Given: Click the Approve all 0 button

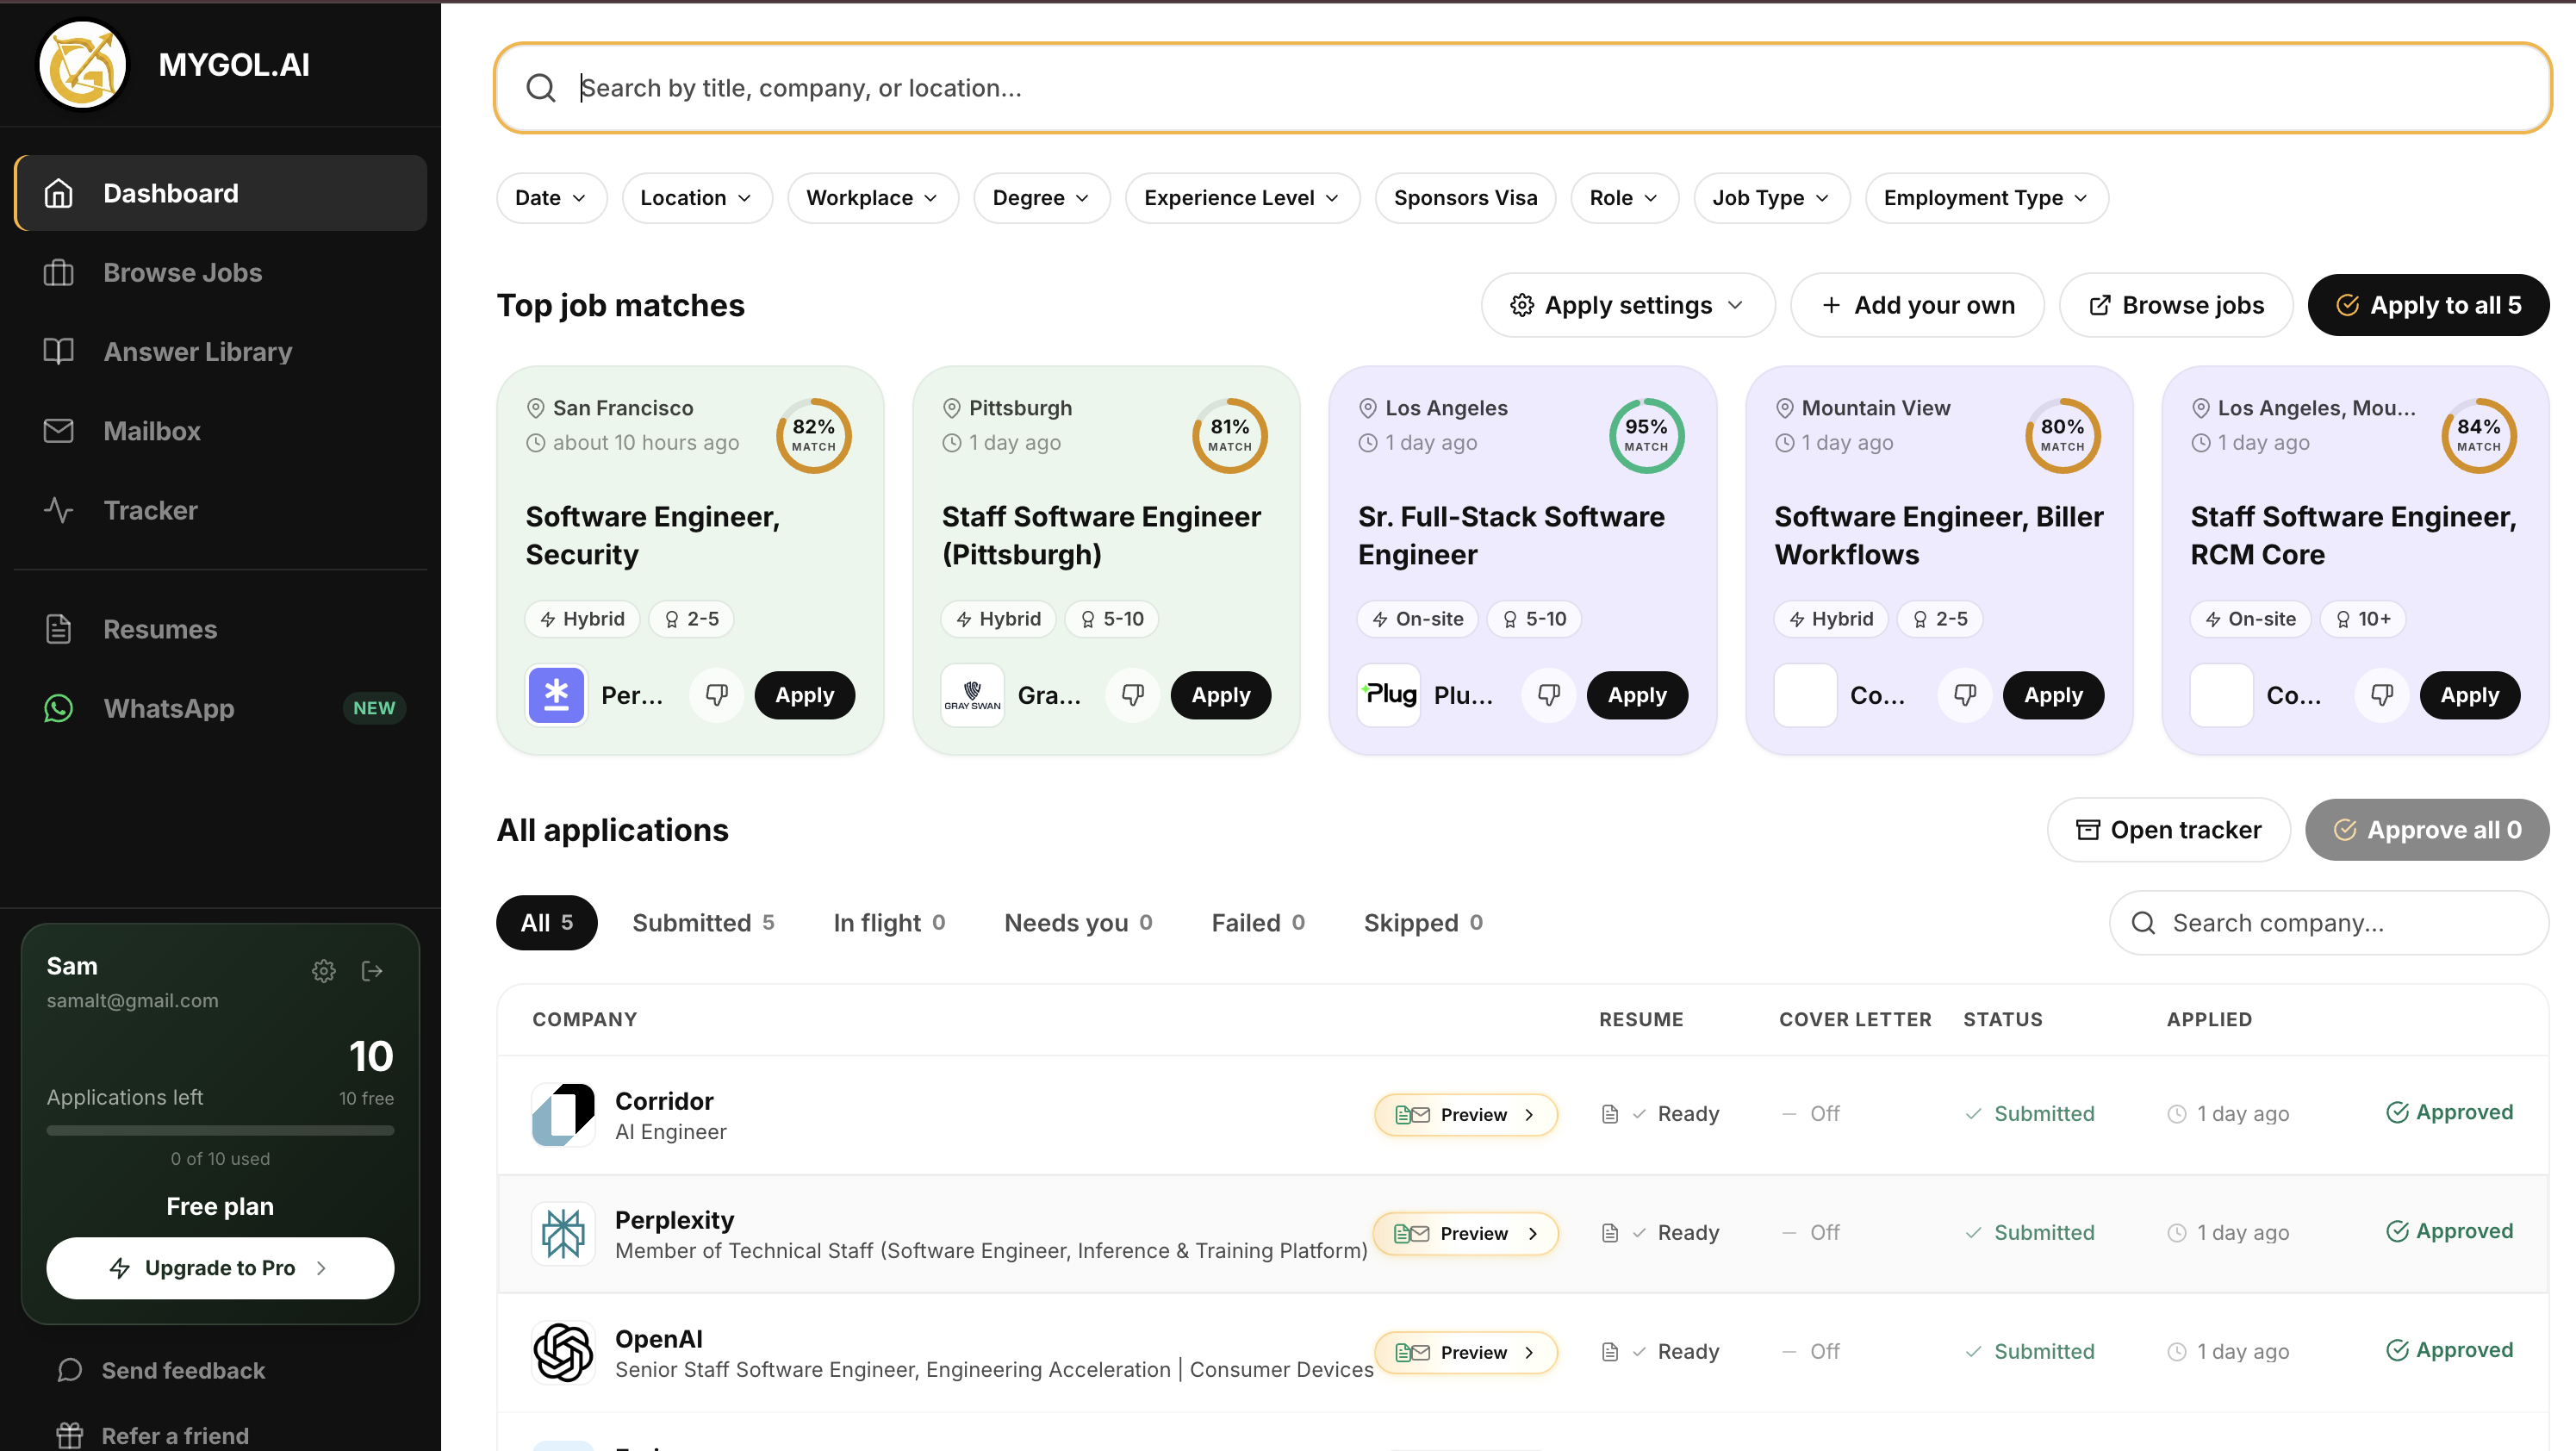Looking at the screenshot, I should click(2427, 829).
